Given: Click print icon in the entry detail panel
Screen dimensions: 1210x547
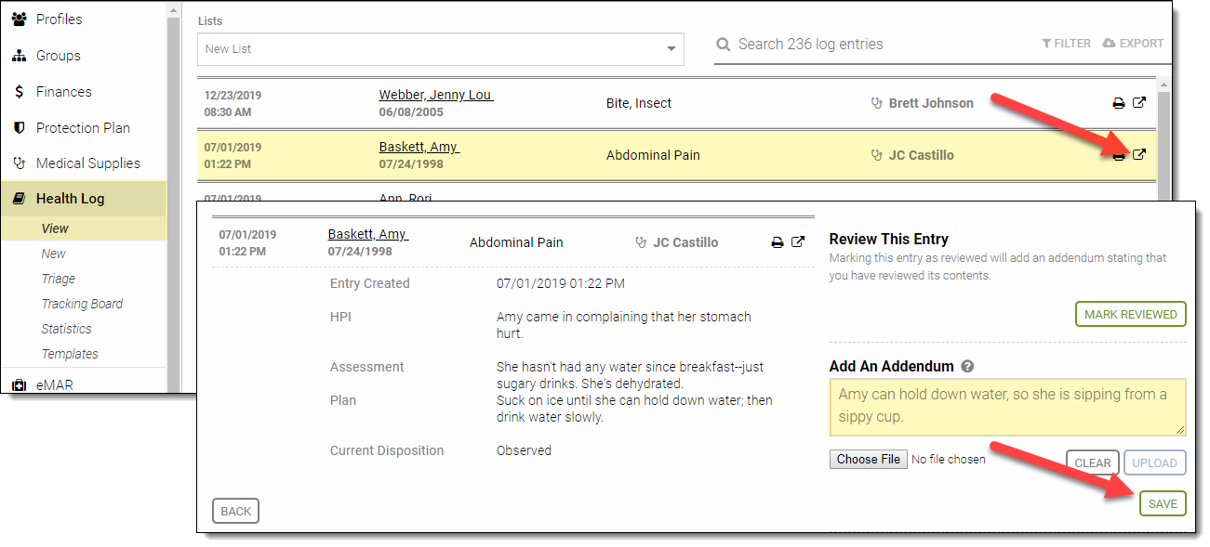Looking at the screenshot, I should tap(778, 242).
